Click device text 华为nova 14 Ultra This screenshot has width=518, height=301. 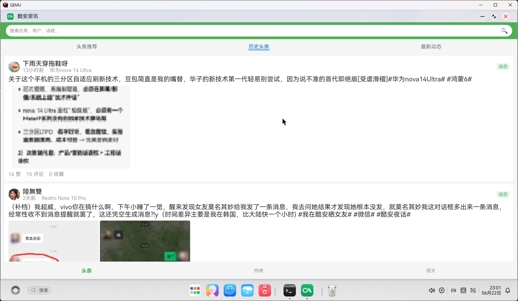click(70, 70)
